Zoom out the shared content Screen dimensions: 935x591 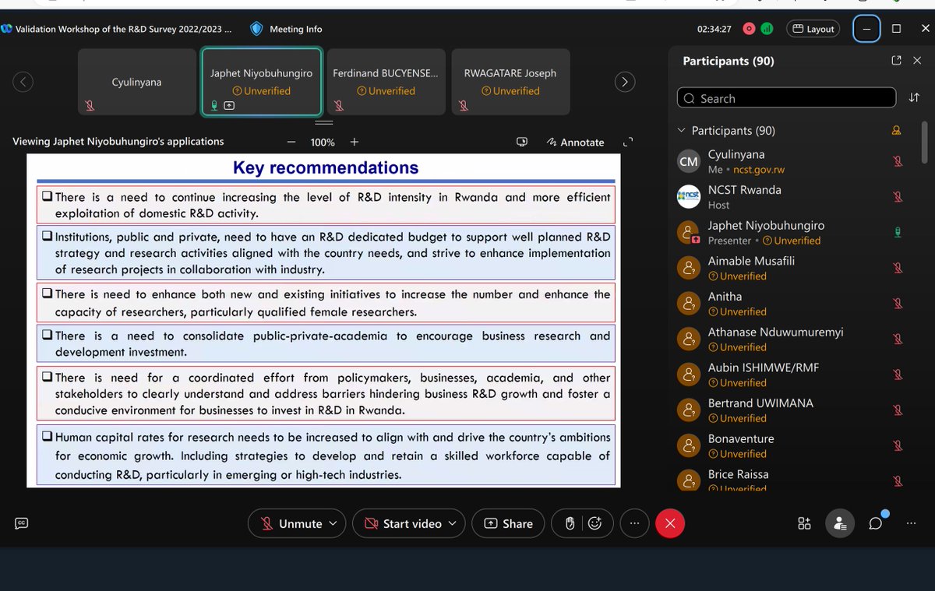(291, 142)
